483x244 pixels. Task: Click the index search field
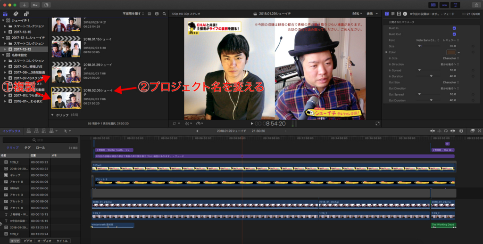coord(40,140)
